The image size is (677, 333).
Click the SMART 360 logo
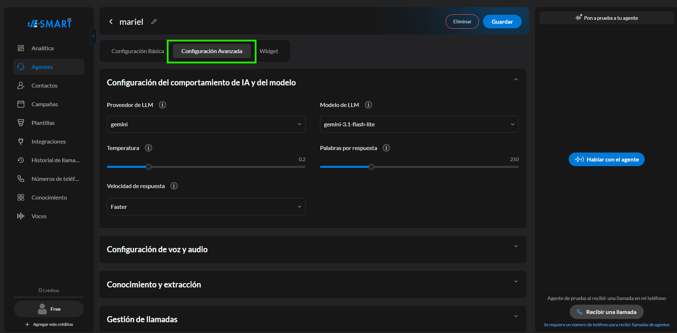click(50, 23)
